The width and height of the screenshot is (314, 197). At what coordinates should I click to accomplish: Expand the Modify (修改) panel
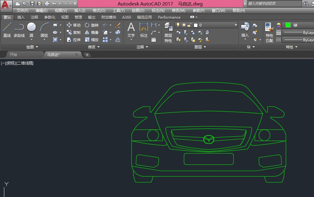point(94,47)
